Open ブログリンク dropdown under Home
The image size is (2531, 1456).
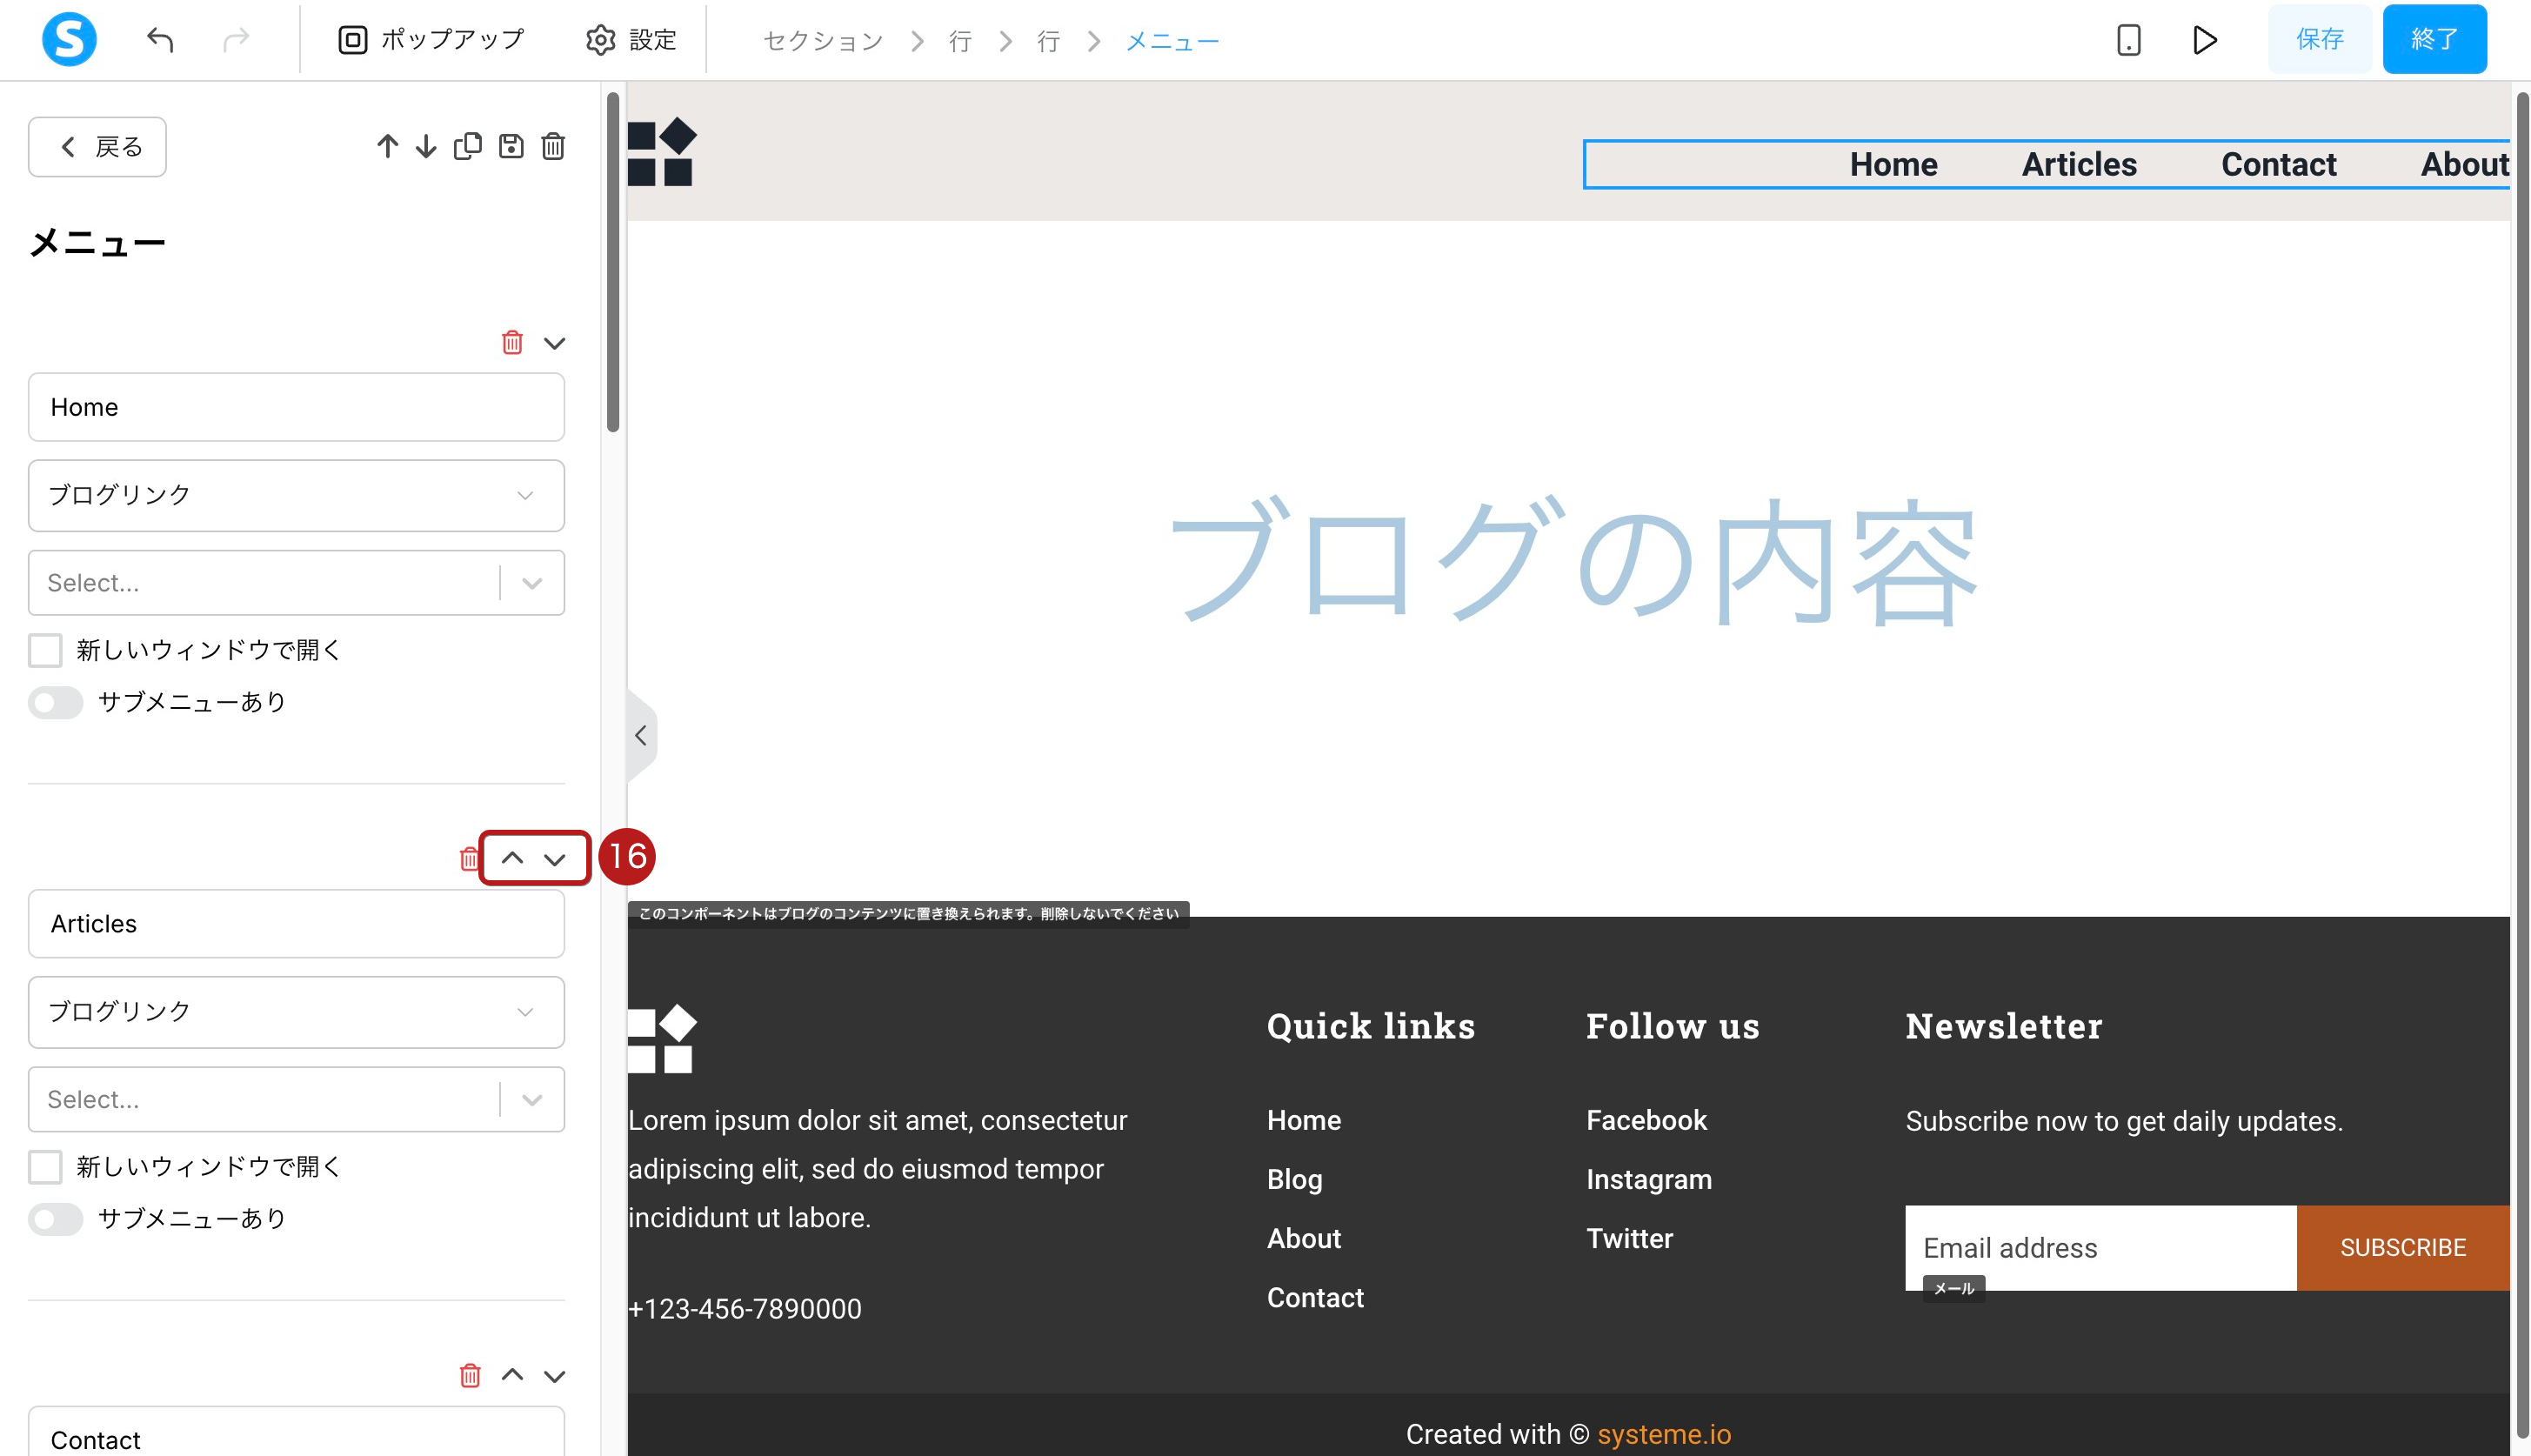click(296, 495)
